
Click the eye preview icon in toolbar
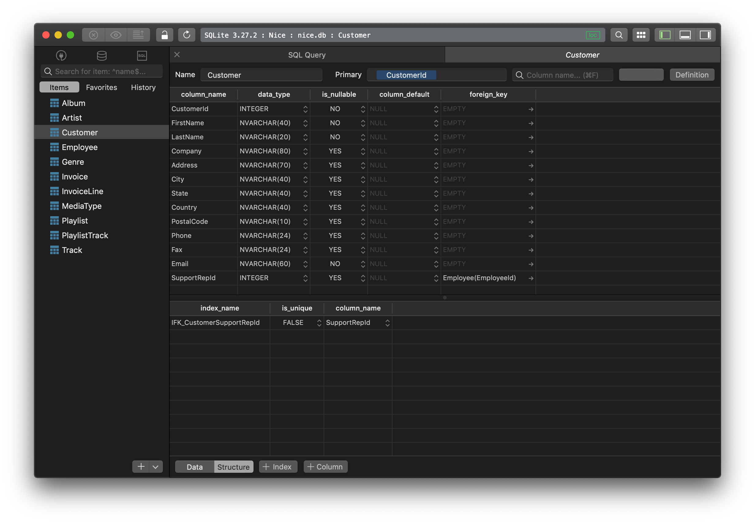tap(116, 35)
